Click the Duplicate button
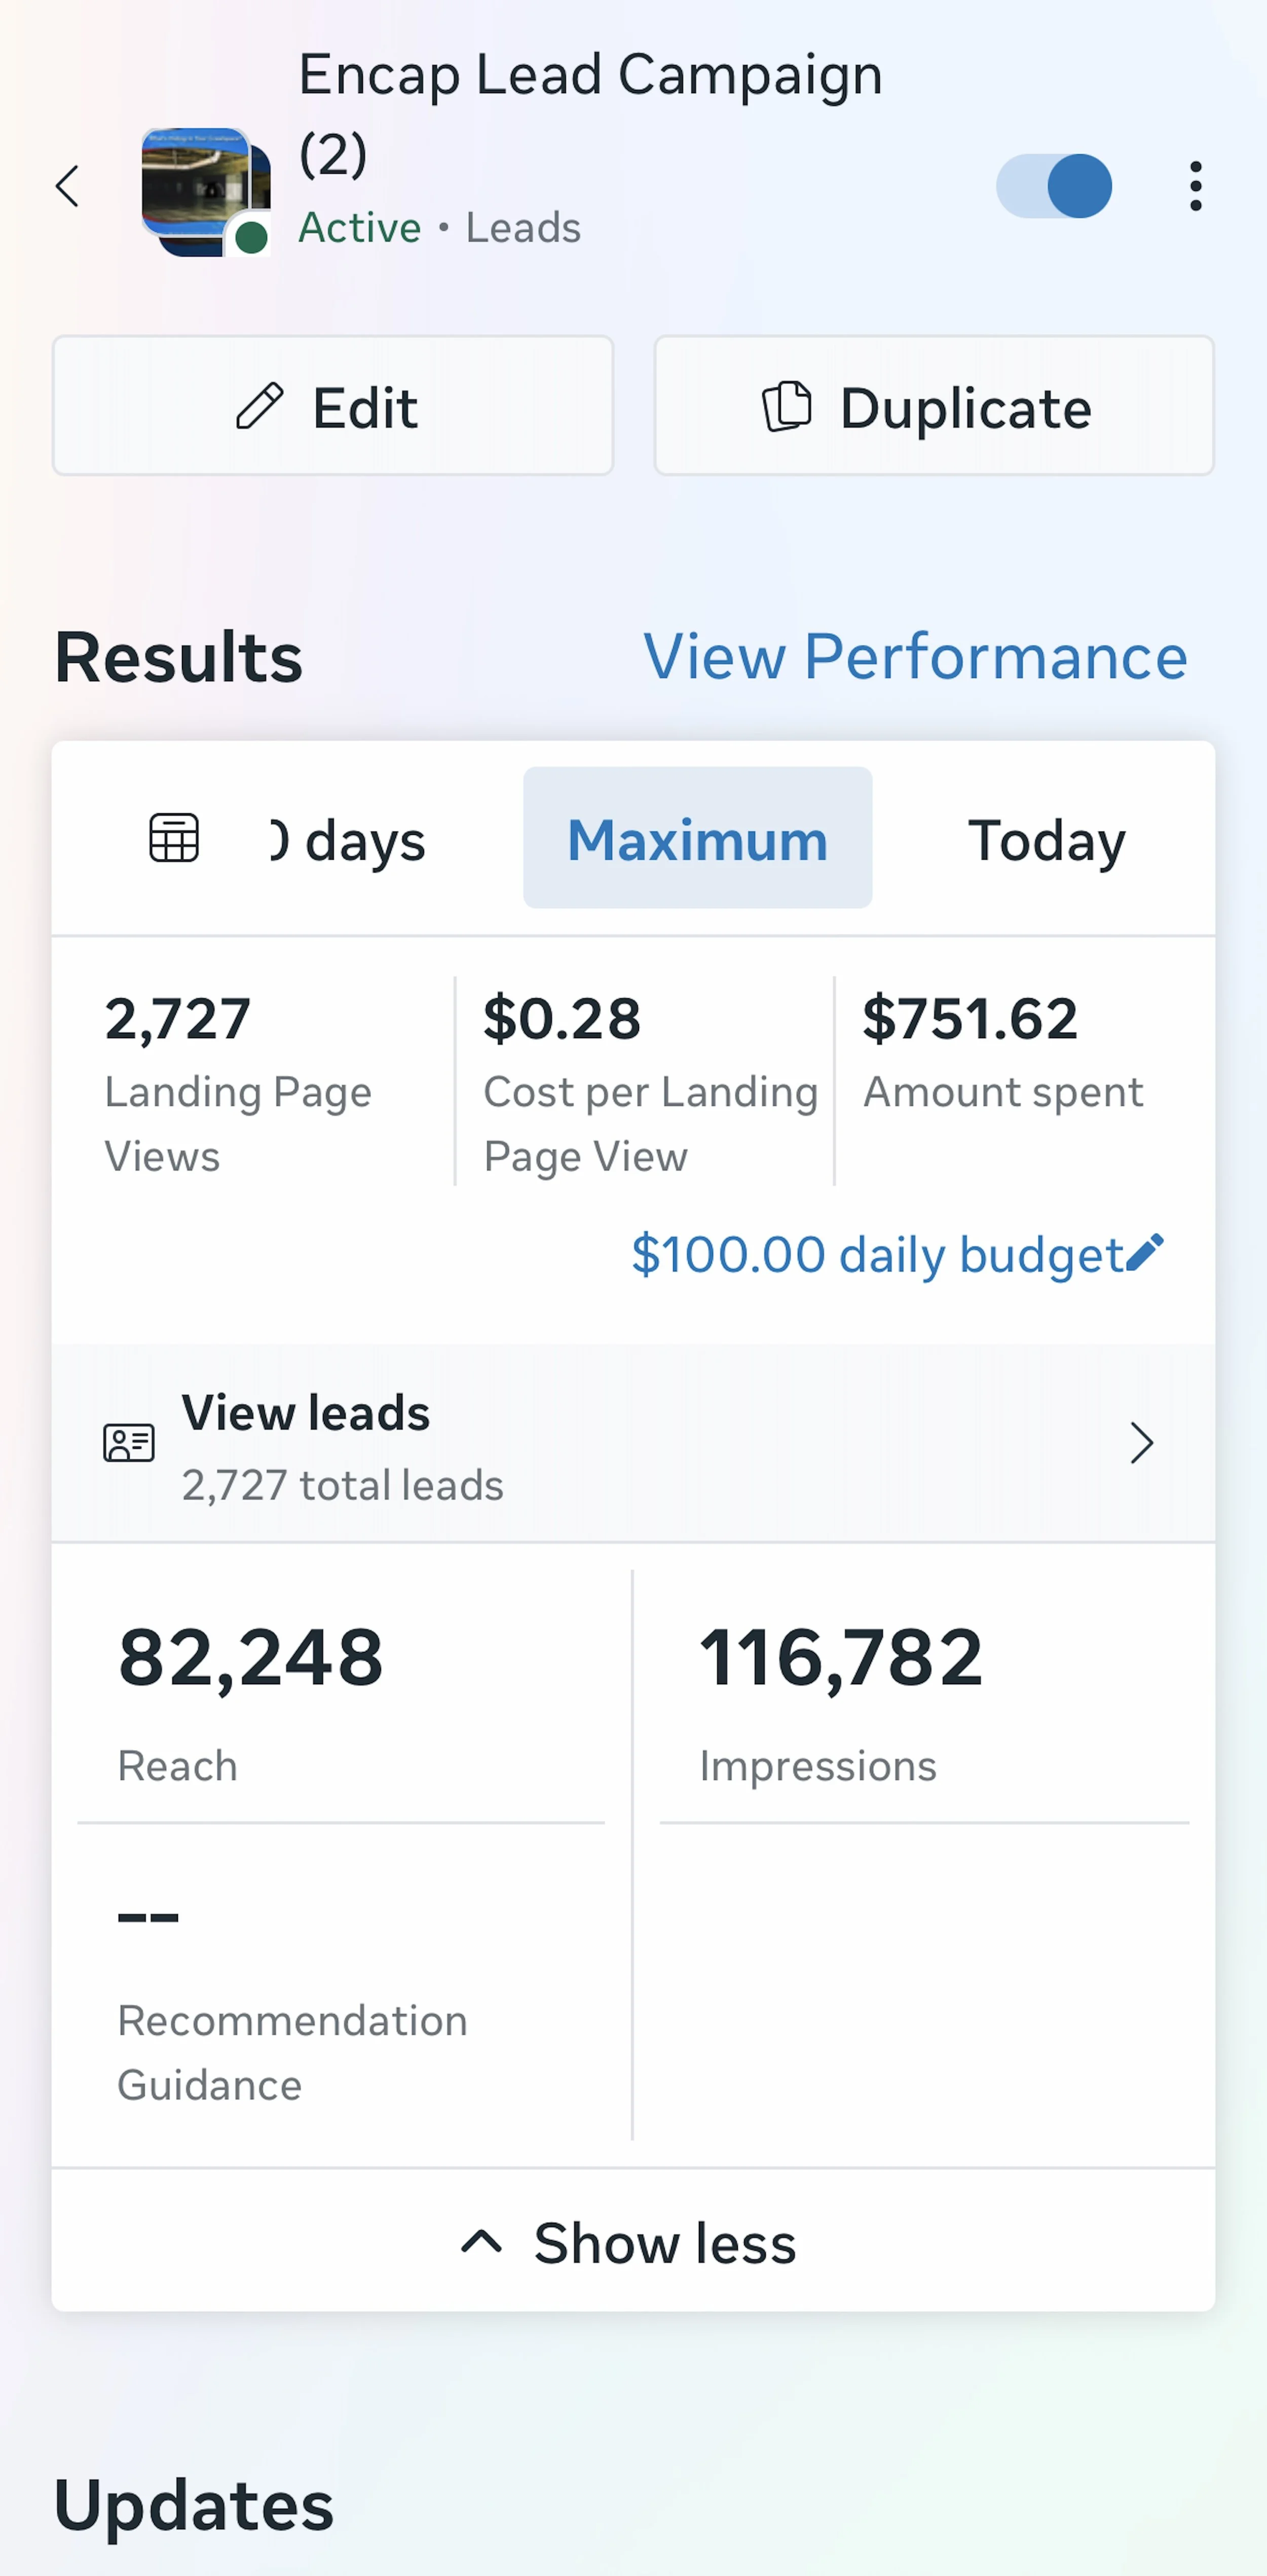The width and height of the screenshot is (1267, 2576). (x=933, y=406)
